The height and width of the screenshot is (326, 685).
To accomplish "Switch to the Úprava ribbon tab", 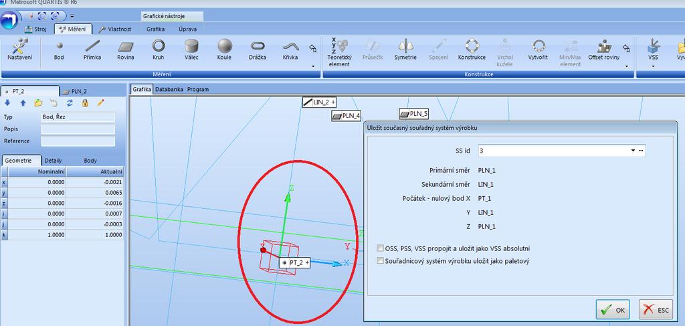I will pos(187,29).
